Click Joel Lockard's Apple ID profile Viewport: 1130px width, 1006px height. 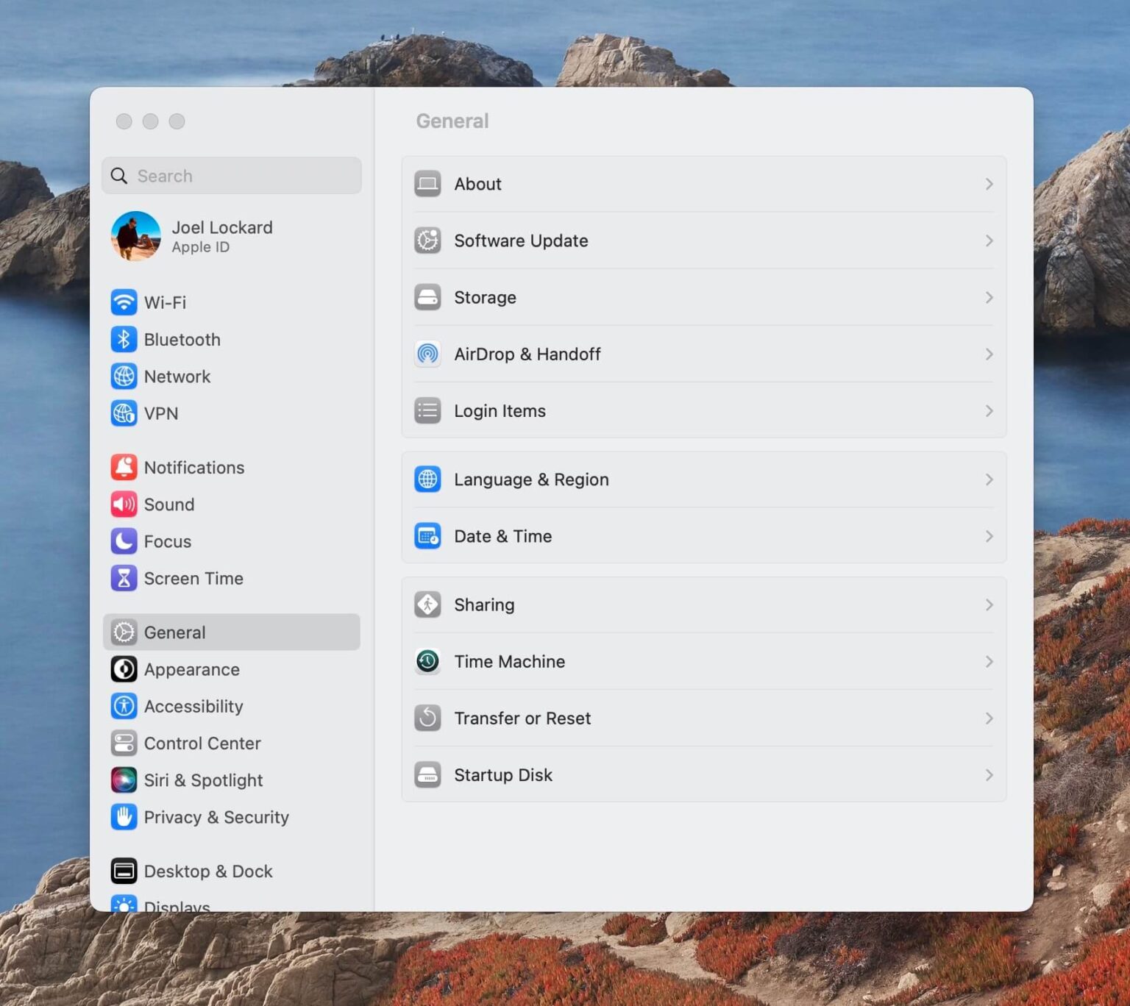click(222, 236)
